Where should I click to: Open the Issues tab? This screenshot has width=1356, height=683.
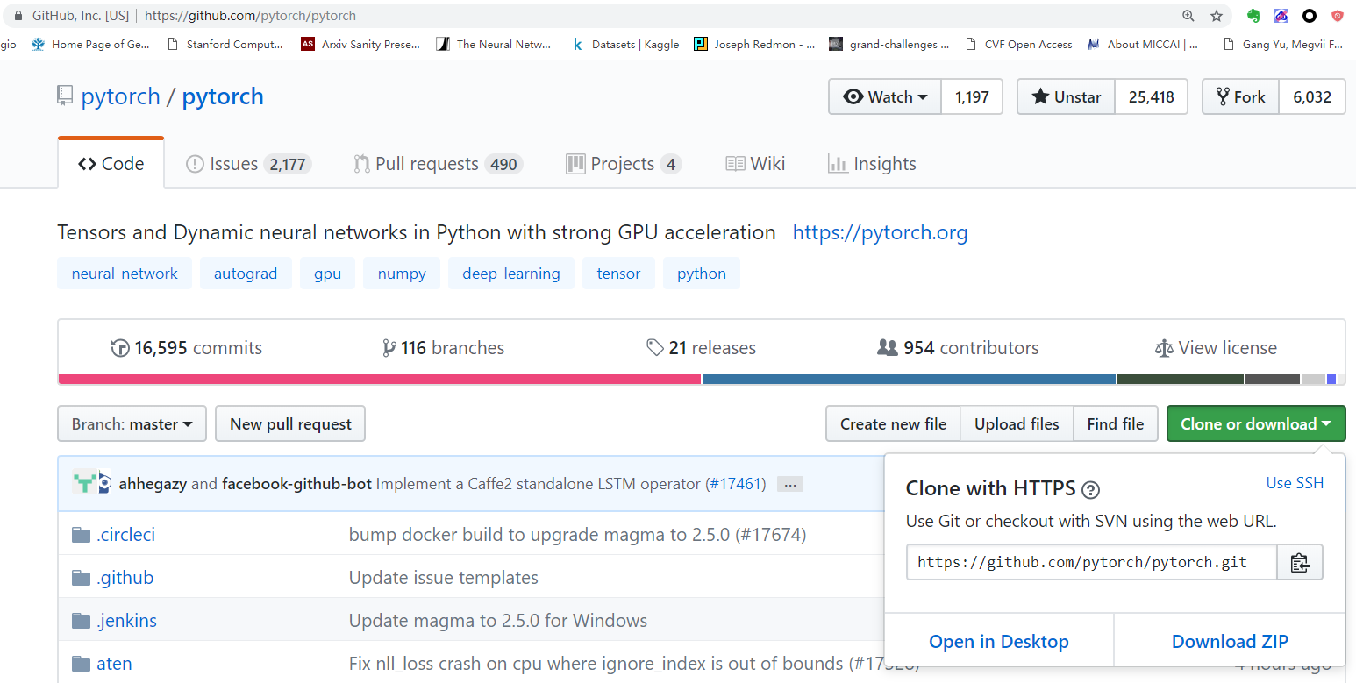(249, 164)
